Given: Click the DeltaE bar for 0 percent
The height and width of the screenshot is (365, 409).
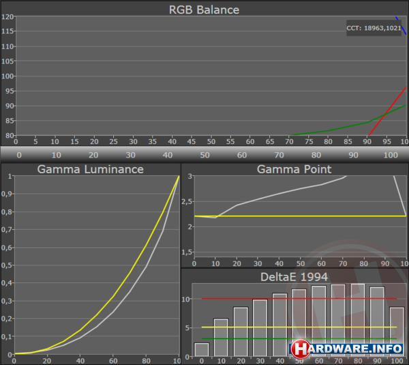Looking at the screenshot, I should point(202,349).
